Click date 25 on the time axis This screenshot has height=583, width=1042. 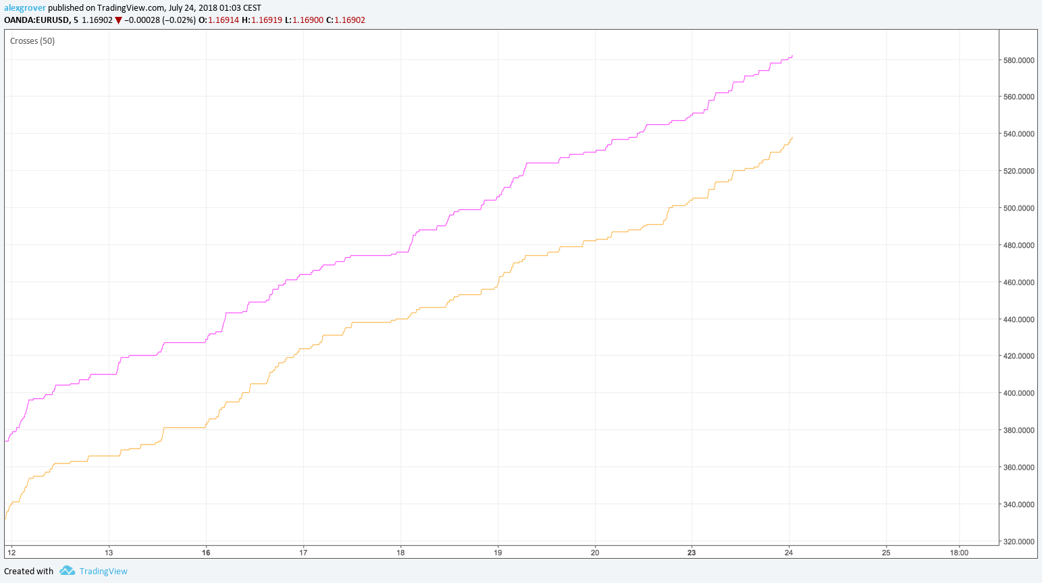(886, 553)
